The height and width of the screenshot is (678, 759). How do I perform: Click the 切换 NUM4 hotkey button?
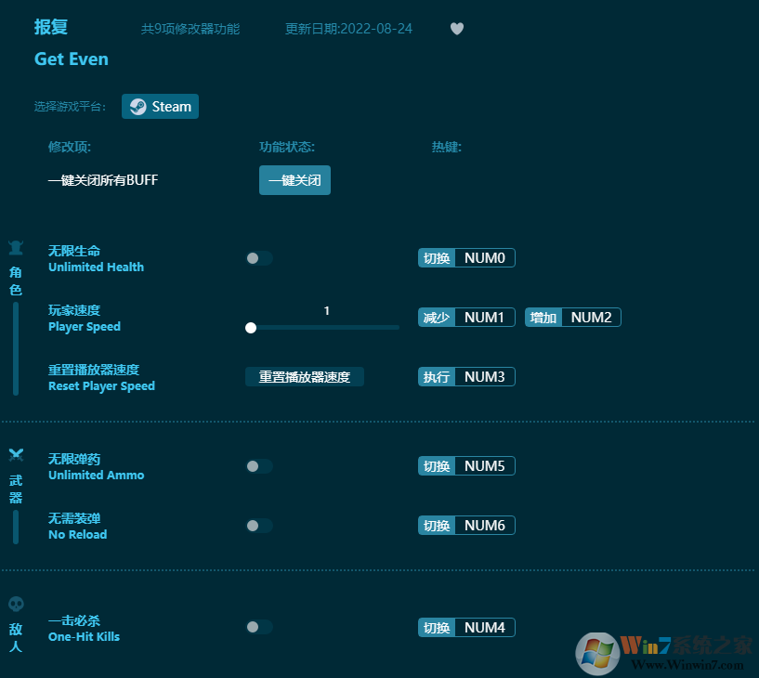tap(466, 628)
